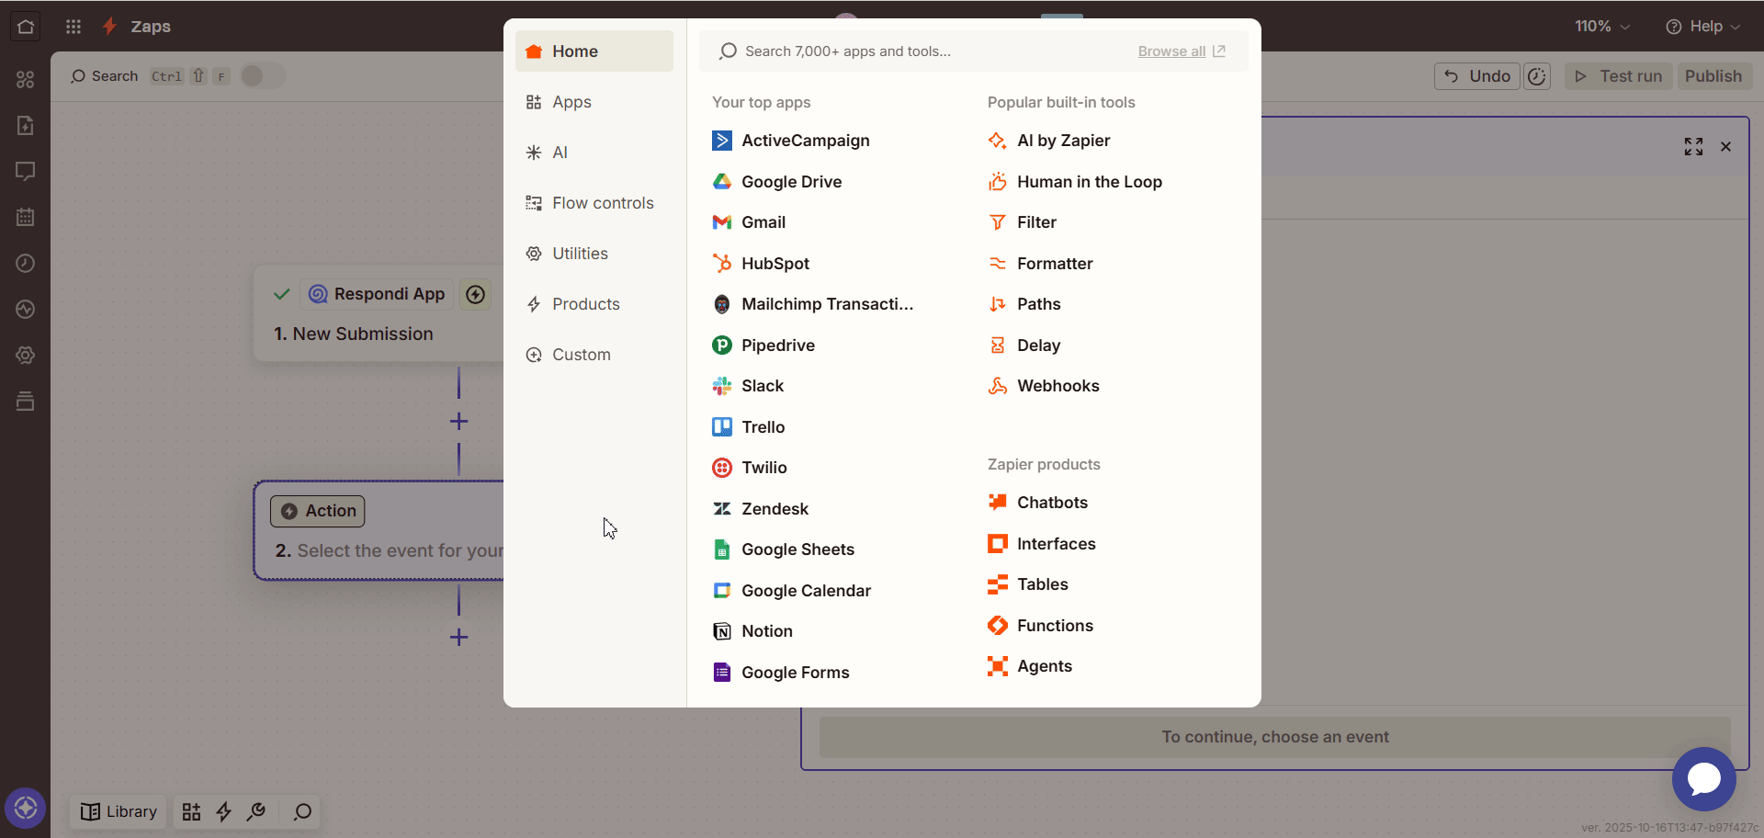The image size is (1764, 838).
Task: Open Zap history clock in sidebar
Action: (26, 264)
